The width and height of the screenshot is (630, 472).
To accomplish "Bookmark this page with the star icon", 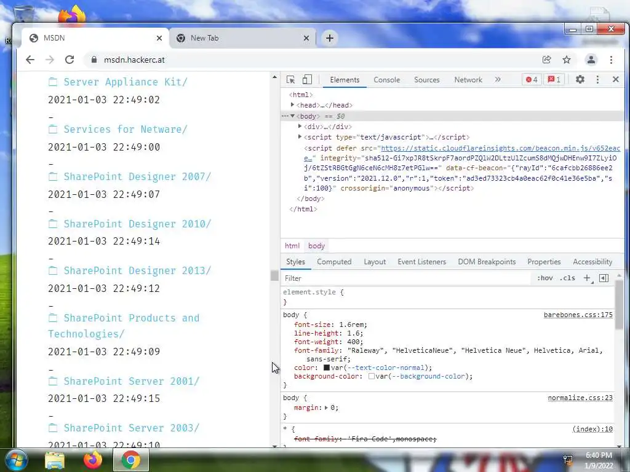I will coord(567,60).
